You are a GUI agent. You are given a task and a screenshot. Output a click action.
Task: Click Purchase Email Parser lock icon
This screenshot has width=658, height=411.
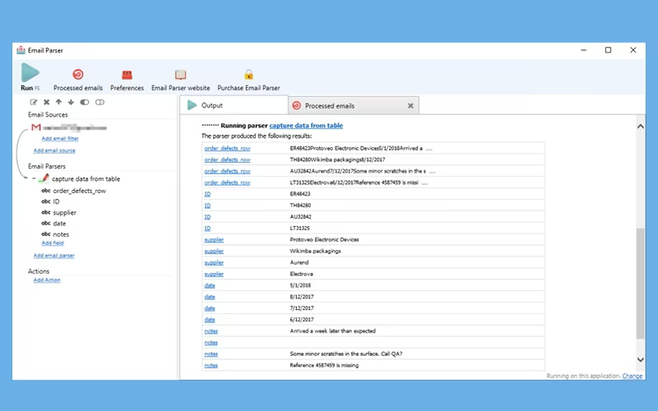[248, 75]
